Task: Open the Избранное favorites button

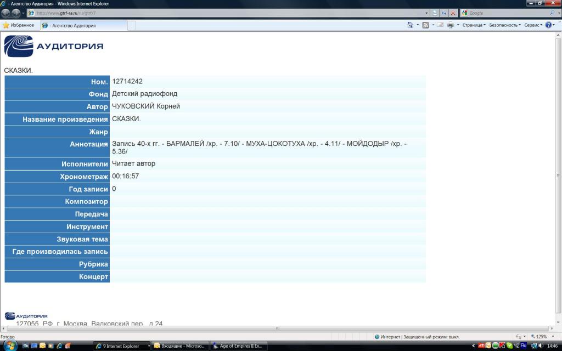Action: coord(19,25)
